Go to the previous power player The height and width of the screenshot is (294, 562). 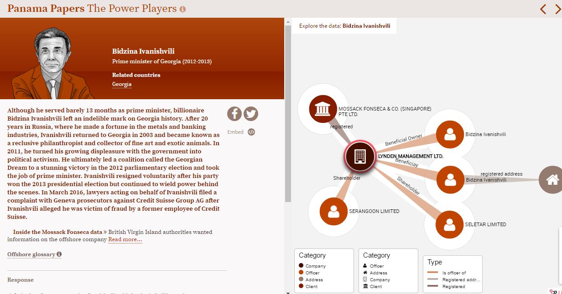(x=543, y=9)
